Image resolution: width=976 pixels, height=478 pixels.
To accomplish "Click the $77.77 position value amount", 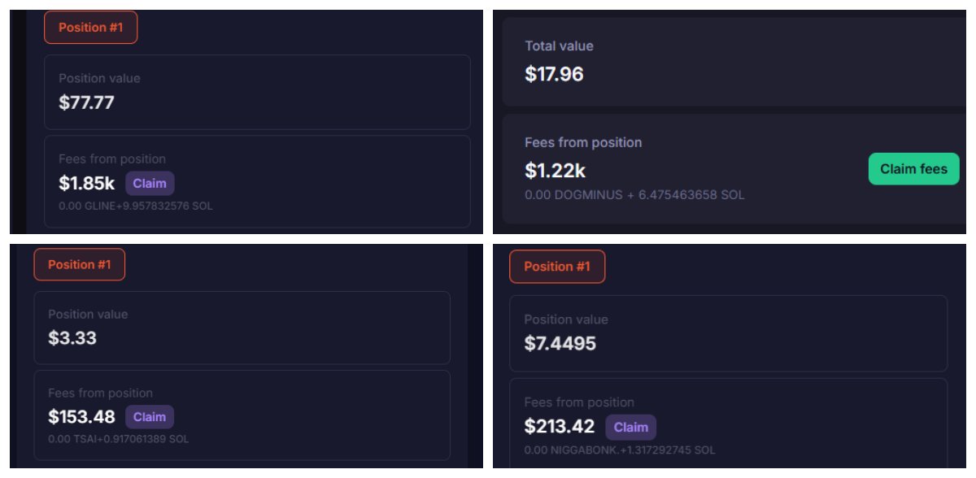I will tap(86, 102).
